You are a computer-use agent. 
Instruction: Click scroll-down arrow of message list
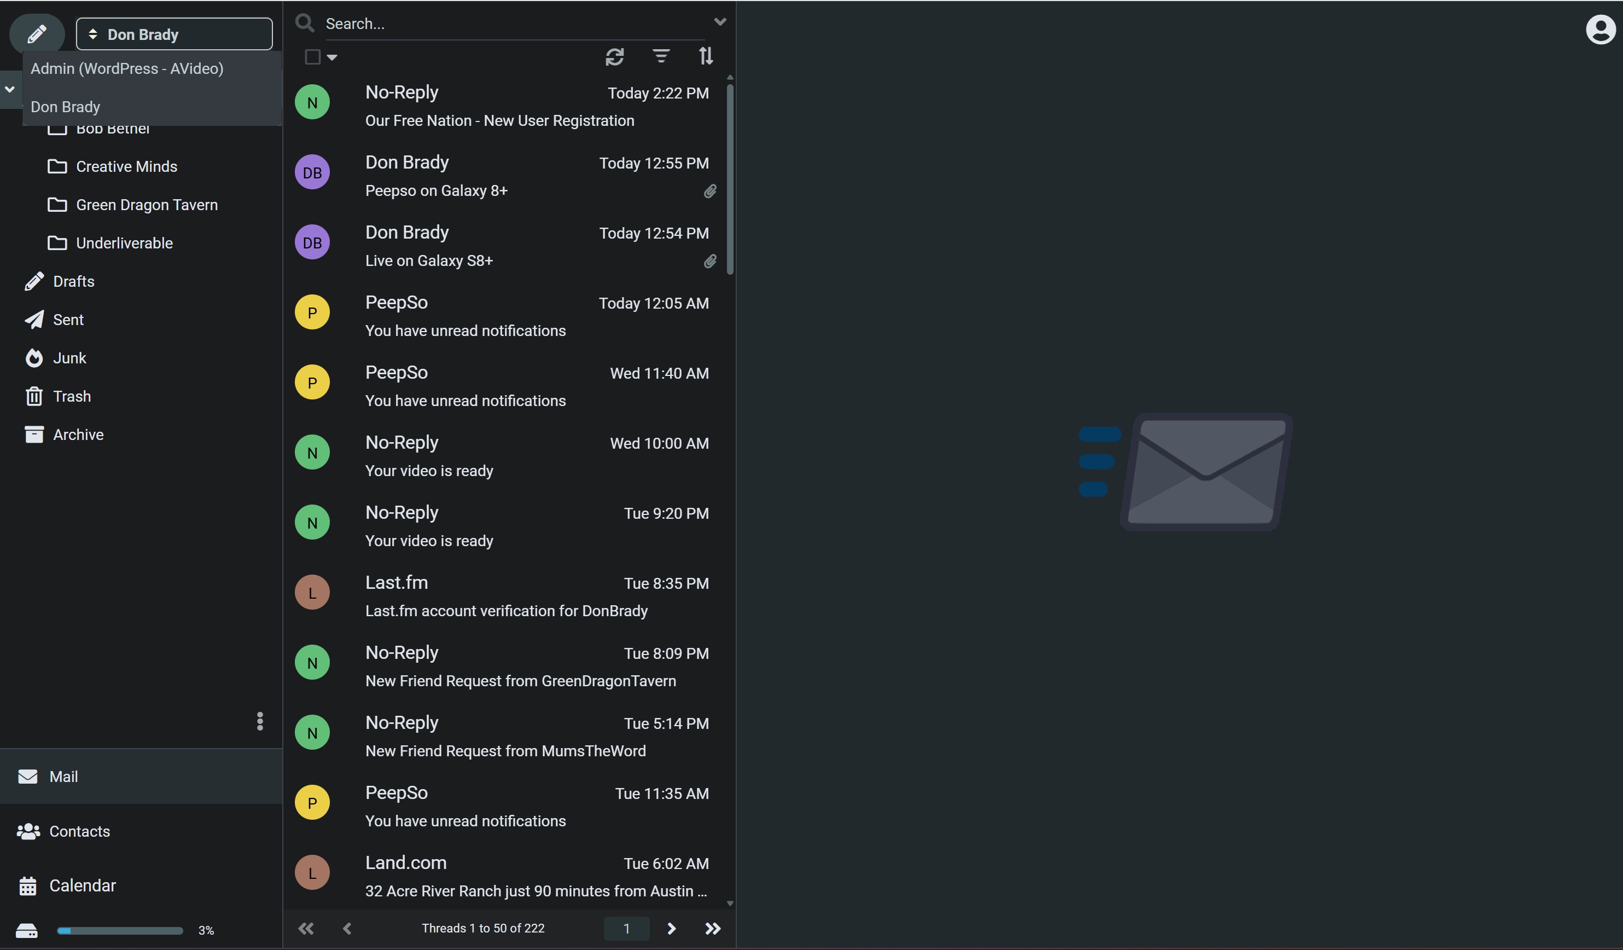point(730,903)
